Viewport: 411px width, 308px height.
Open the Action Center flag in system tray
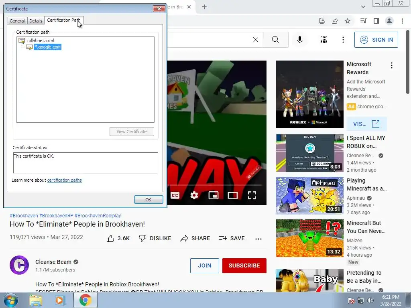pyautogui.click(x=351, y=301)
